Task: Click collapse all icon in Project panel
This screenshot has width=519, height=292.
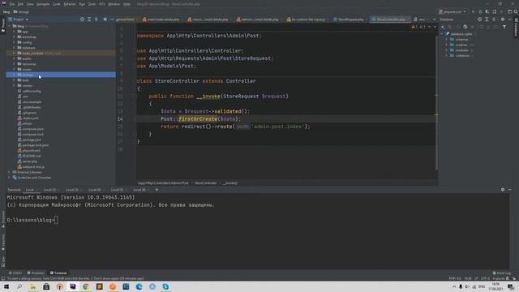Action: [x=97, y=19]
